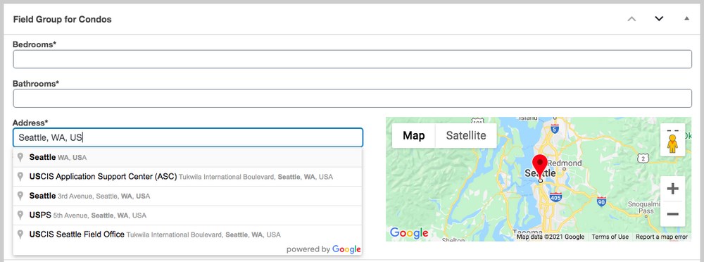Viewport: 704px width, 262px height.
Task: Switch map to Satellite view
Action: pyautogui.click(x=466, y=135)
